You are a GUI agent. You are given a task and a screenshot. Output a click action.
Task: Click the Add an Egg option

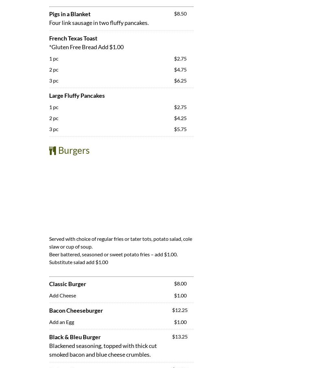pyautogui.click(x=62, y=322)
